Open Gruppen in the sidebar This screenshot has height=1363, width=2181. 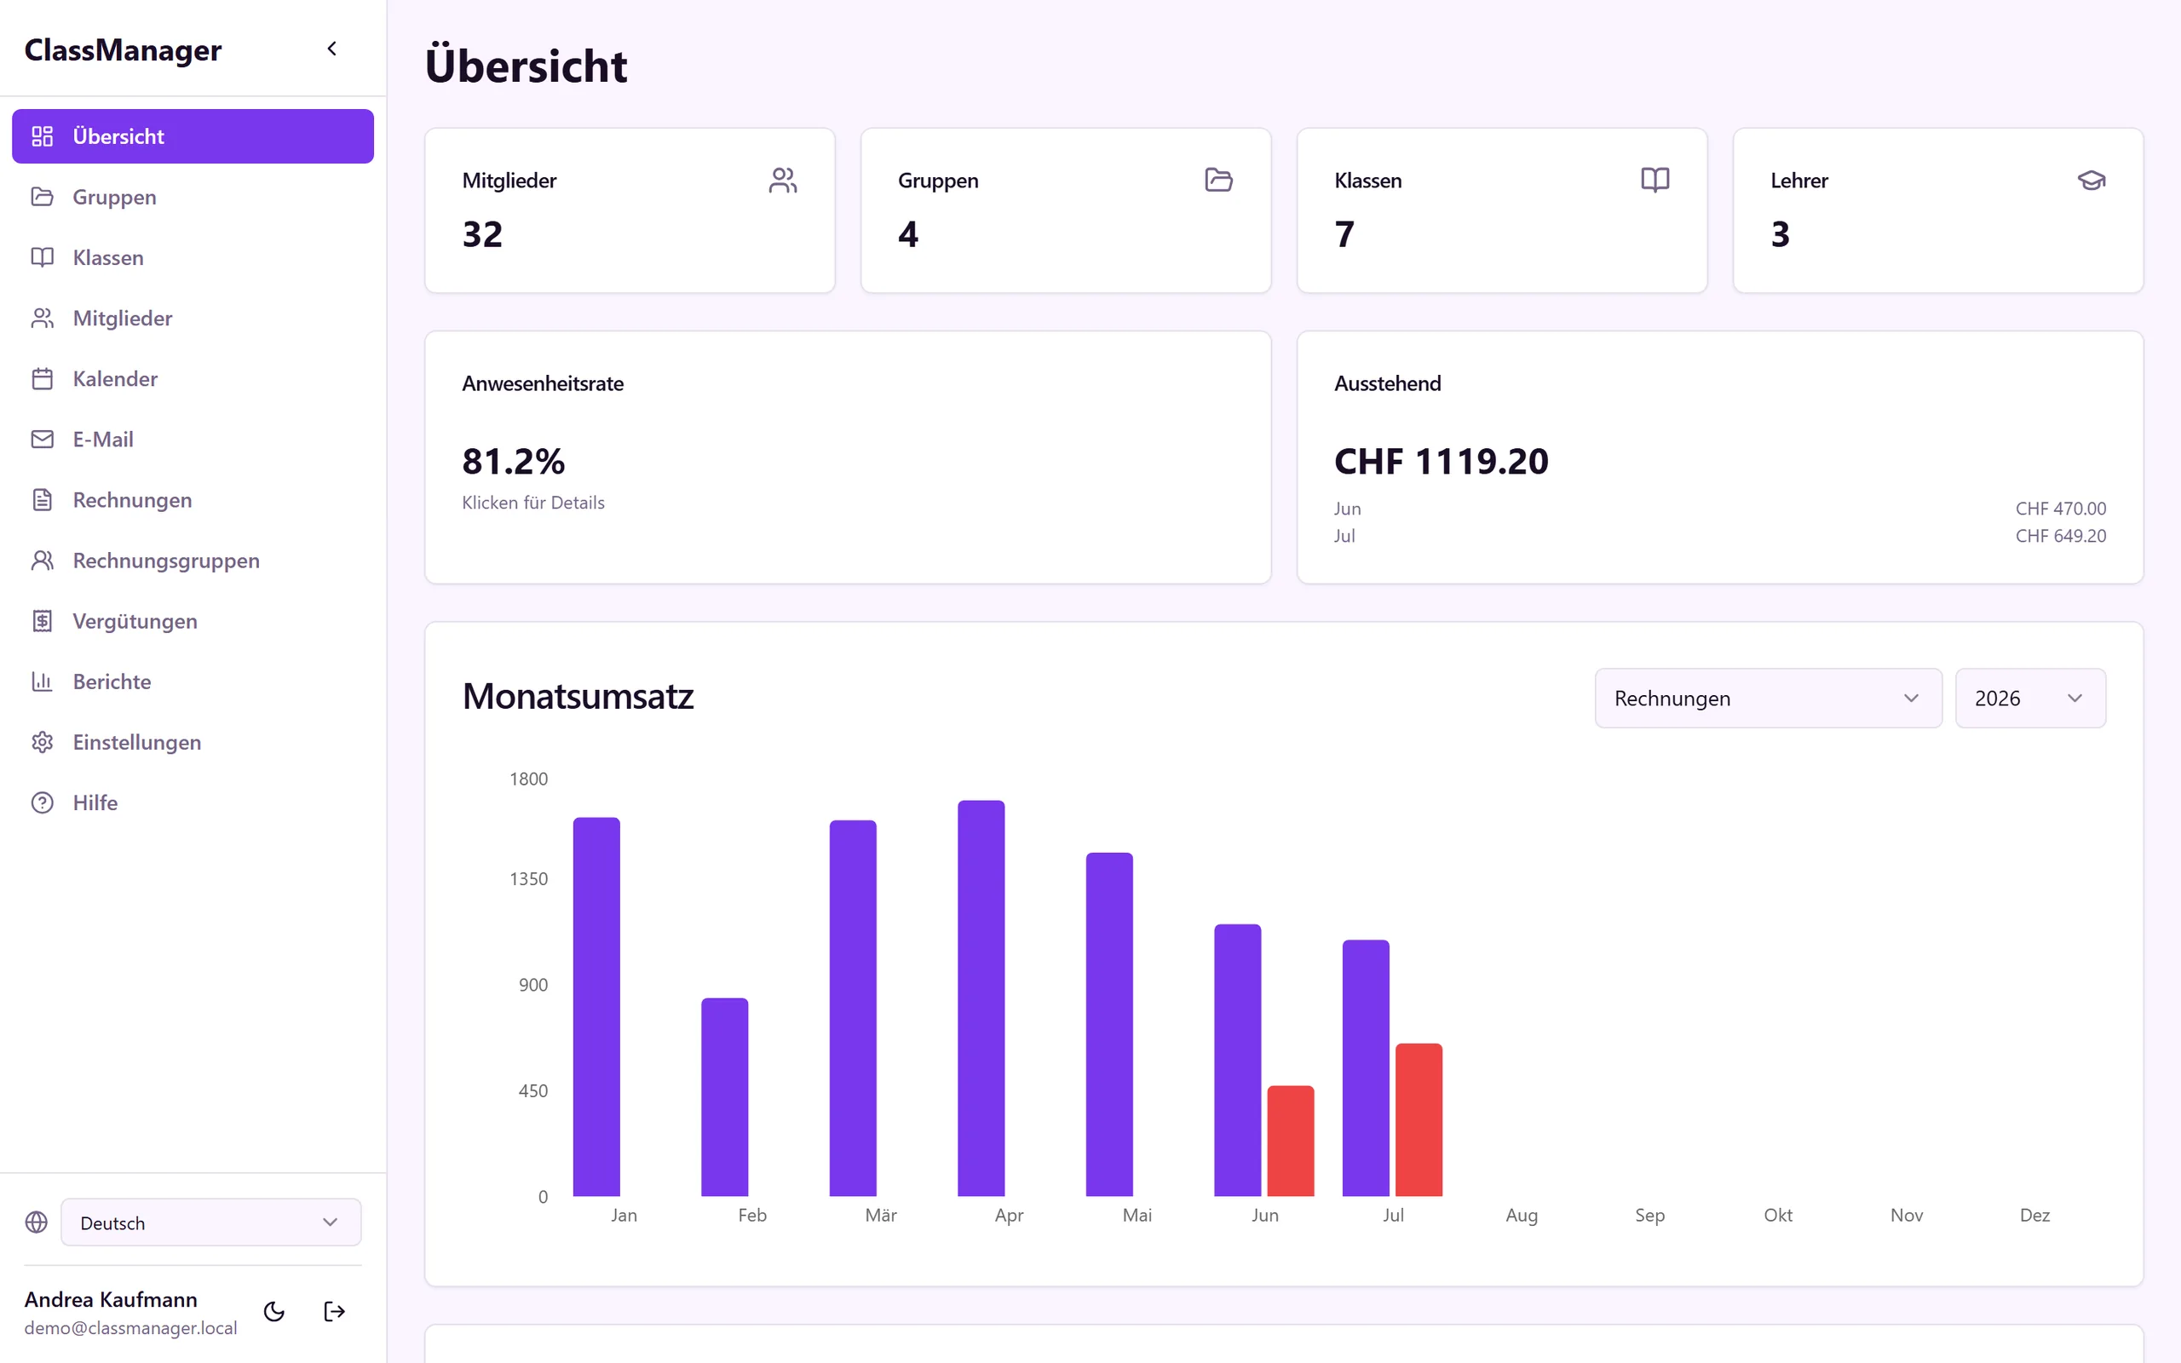pyautogui.click(x=193, y=197)
